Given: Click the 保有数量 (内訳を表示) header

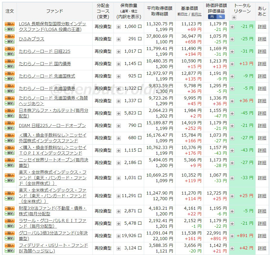Looking at the screenshot, I should click(x=129, y=11).
